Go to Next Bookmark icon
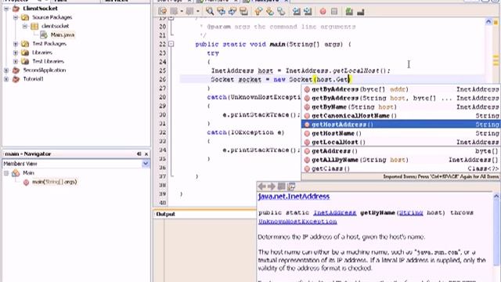This screenshot has width=501, height=282. pos(270,12)
